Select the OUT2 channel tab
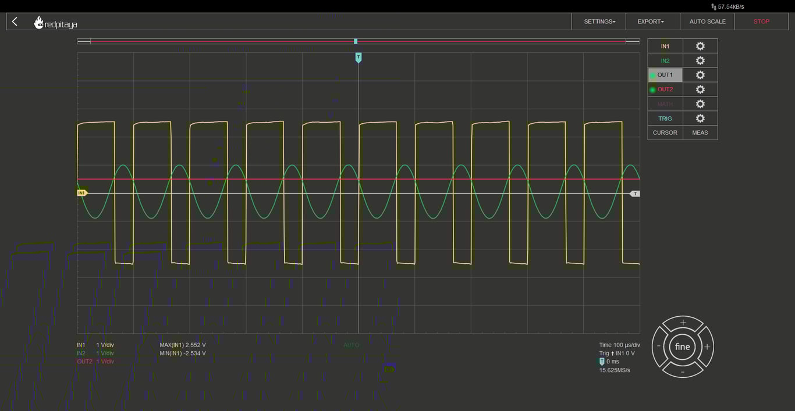Screen dimensions: 795x411 click(665, 90)
